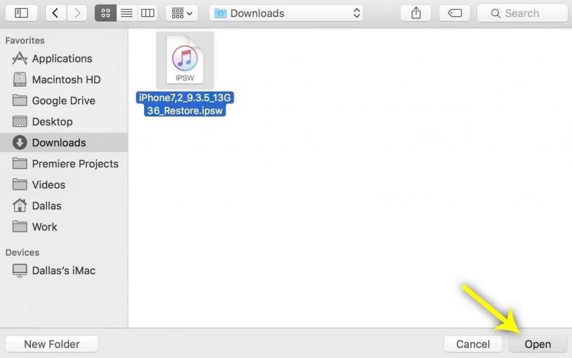Screen dimensions: 572x358
Task: Switch to icon grid view
Action: pos(106,13)
